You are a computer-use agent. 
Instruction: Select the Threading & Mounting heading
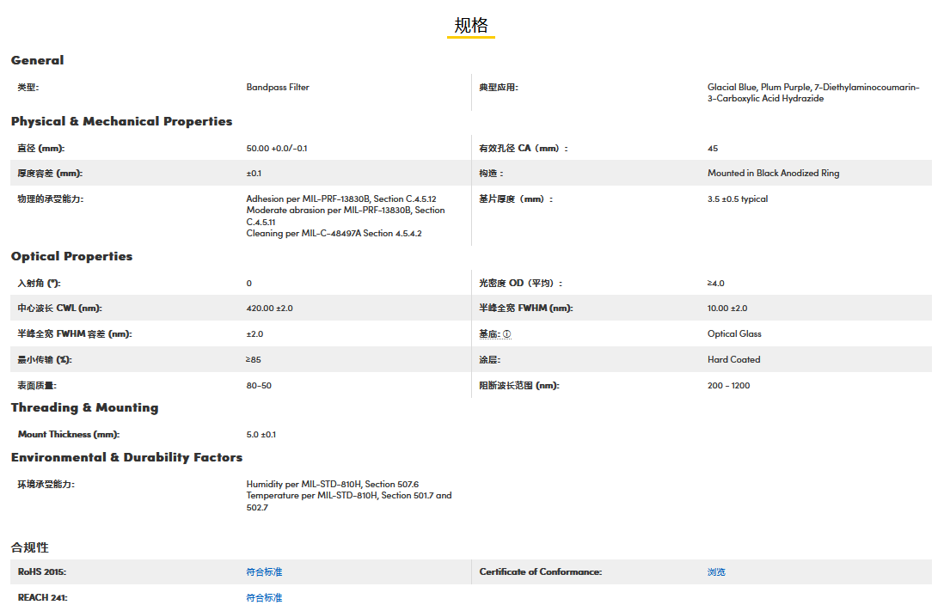point(84,407)
